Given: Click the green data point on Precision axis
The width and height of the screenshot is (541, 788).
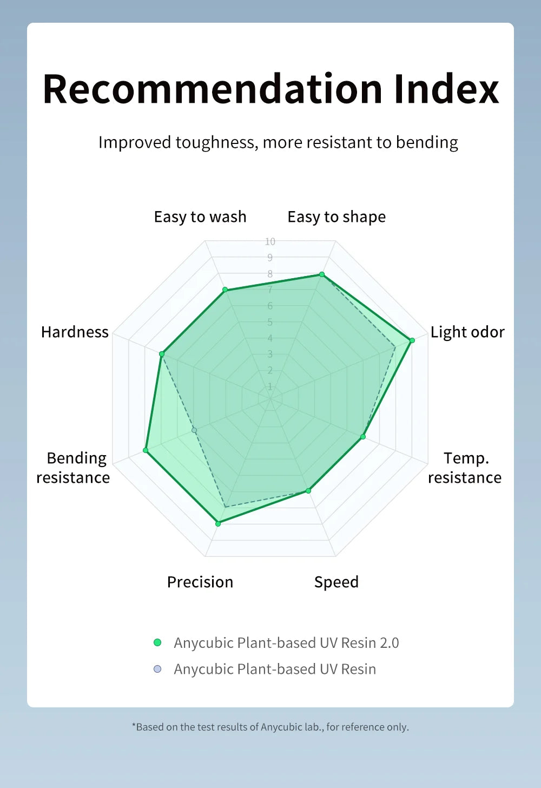Looking at the screenshot, I should 218,523.
